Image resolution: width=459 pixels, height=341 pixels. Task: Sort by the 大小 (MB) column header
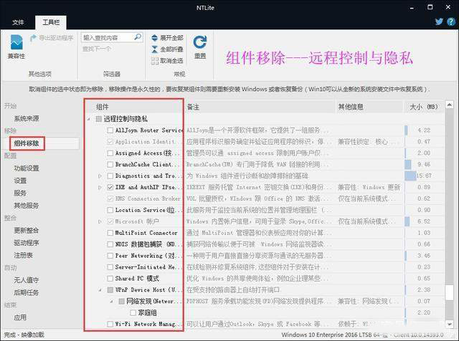424,107
